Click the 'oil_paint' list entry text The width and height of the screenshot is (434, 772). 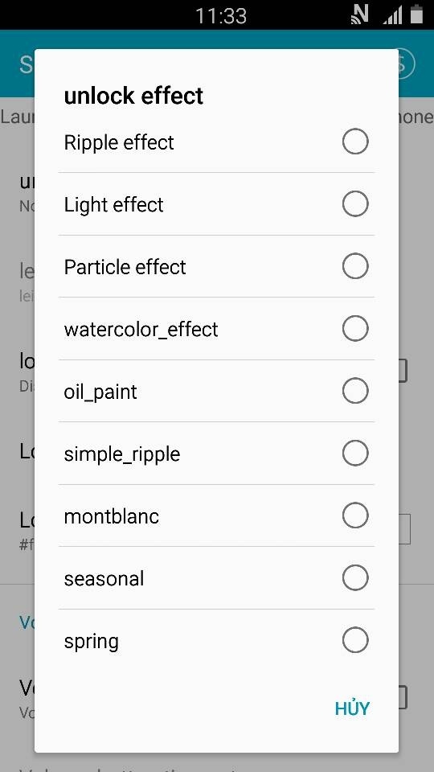(x=100, y=392)
